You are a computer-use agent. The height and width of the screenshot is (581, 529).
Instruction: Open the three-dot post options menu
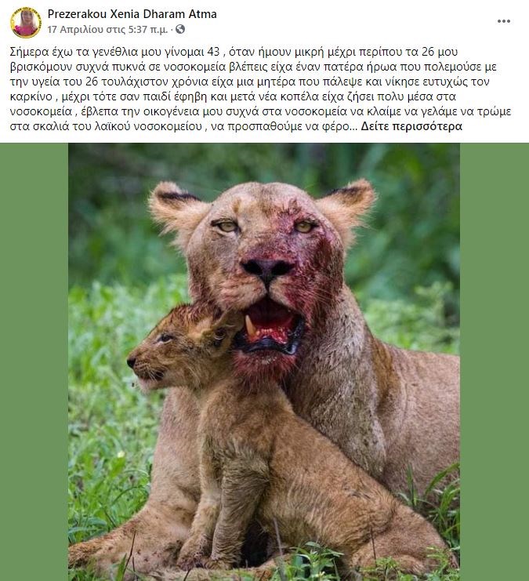pyautogui.click(x=503, y=21)
